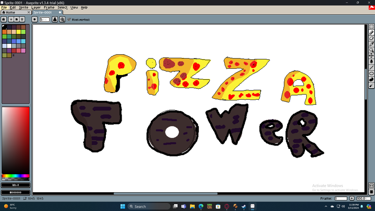Image resolution: width=375 pixels, height=211 pixels.
Task: Open the Help menu
Action: click(x=84, y=8)
